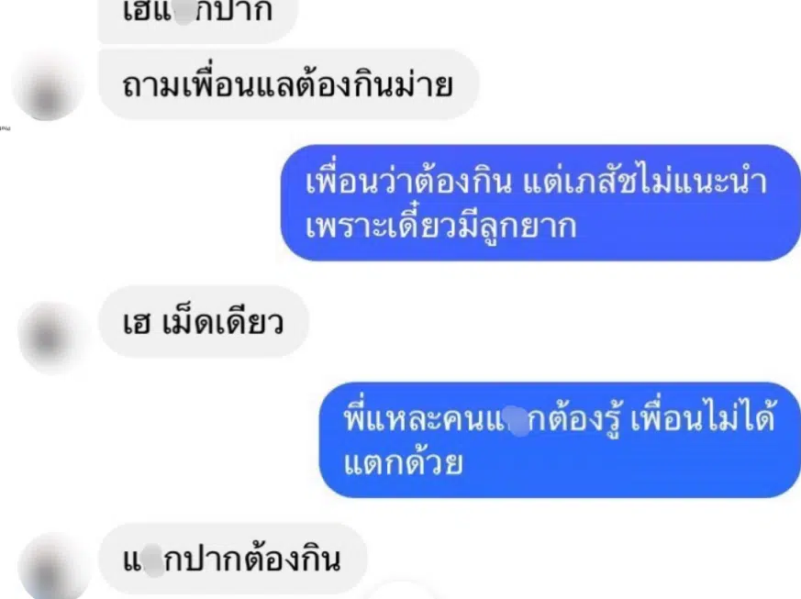Open the avatar beside the 'กปากต้องกิน' message
Screen dimensions: 801x599
click(x=52, y=566)
